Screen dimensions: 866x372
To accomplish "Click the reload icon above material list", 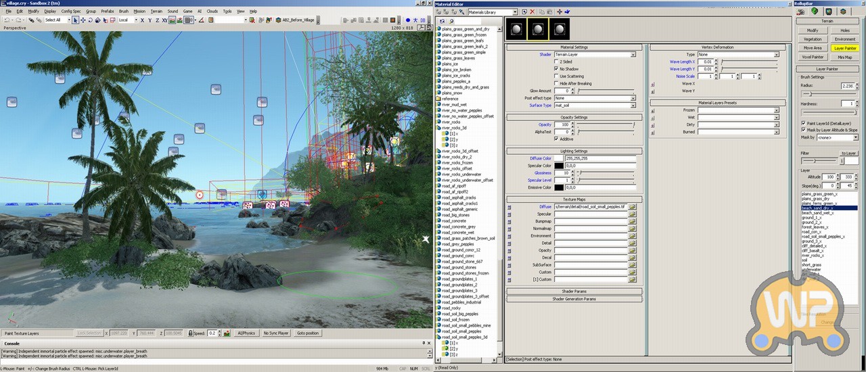I will (x=442, y=22).
